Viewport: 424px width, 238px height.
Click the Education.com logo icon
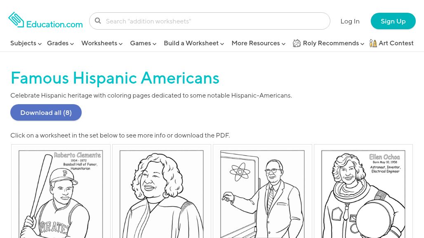point(16,20)
